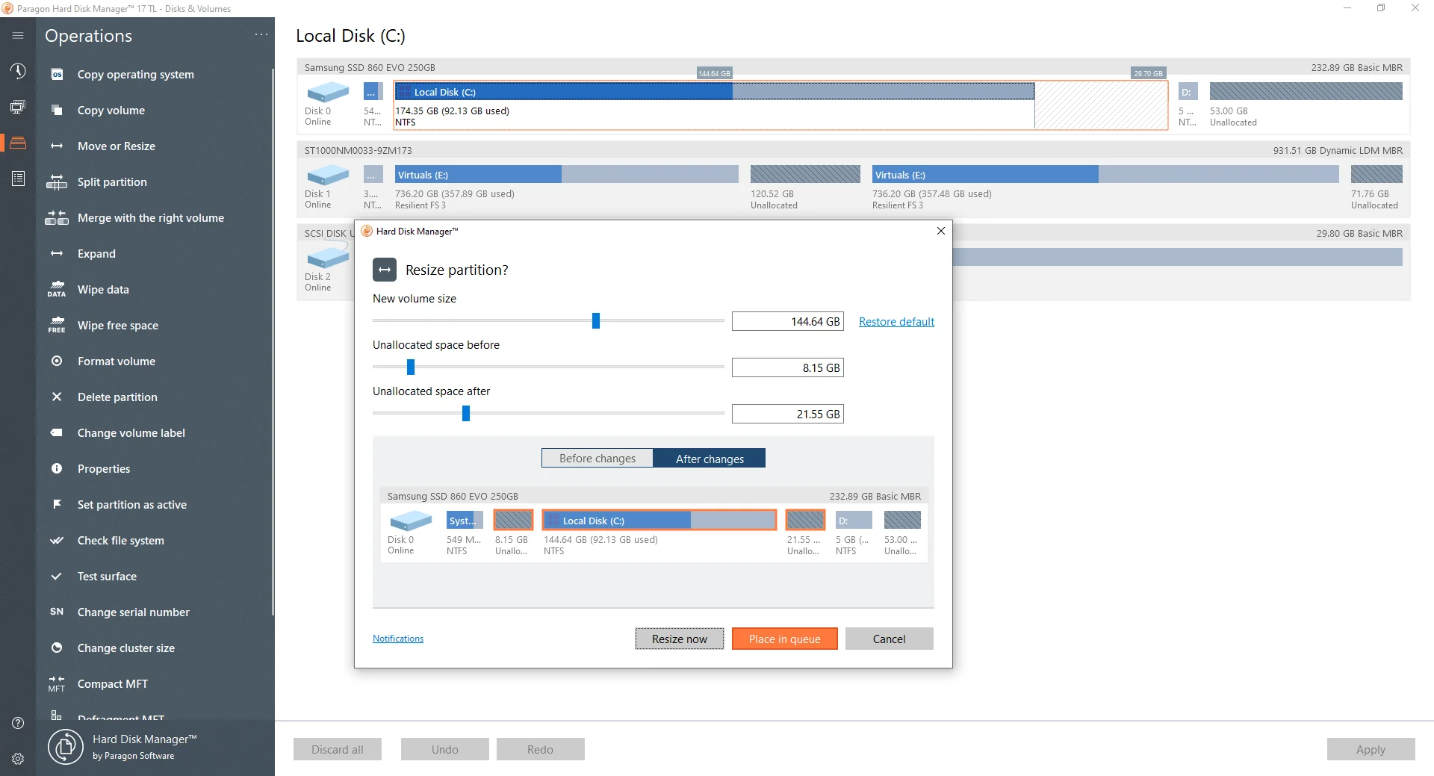Open the Compact MFT operation
The width and height of the screenshot is (1434, 776).
pyautogui.click(x=112, y=683)
